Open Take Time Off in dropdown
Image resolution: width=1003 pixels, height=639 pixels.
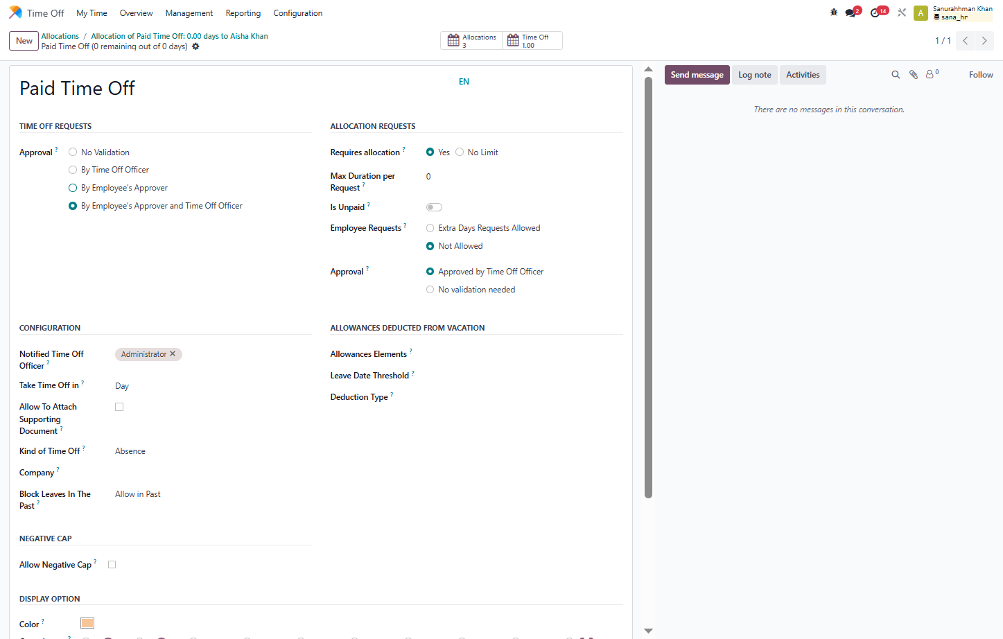pos(213,386)
